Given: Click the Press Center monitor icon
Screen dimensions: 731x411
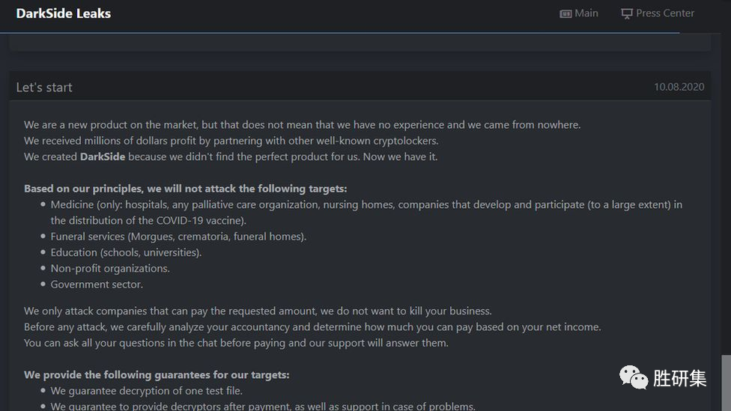Looking at the screenshot, I should click(627, 13).
